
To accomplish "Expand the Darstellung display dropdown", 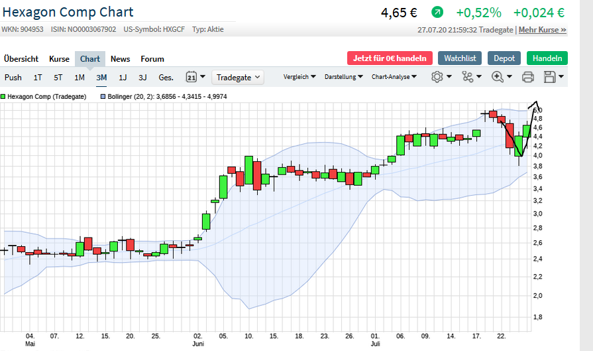I will coord(343,77).
